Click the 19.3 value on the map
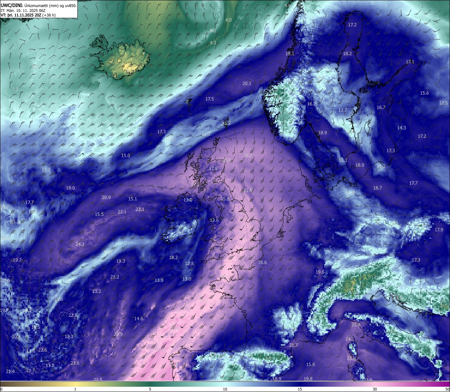 coord(121,261)
